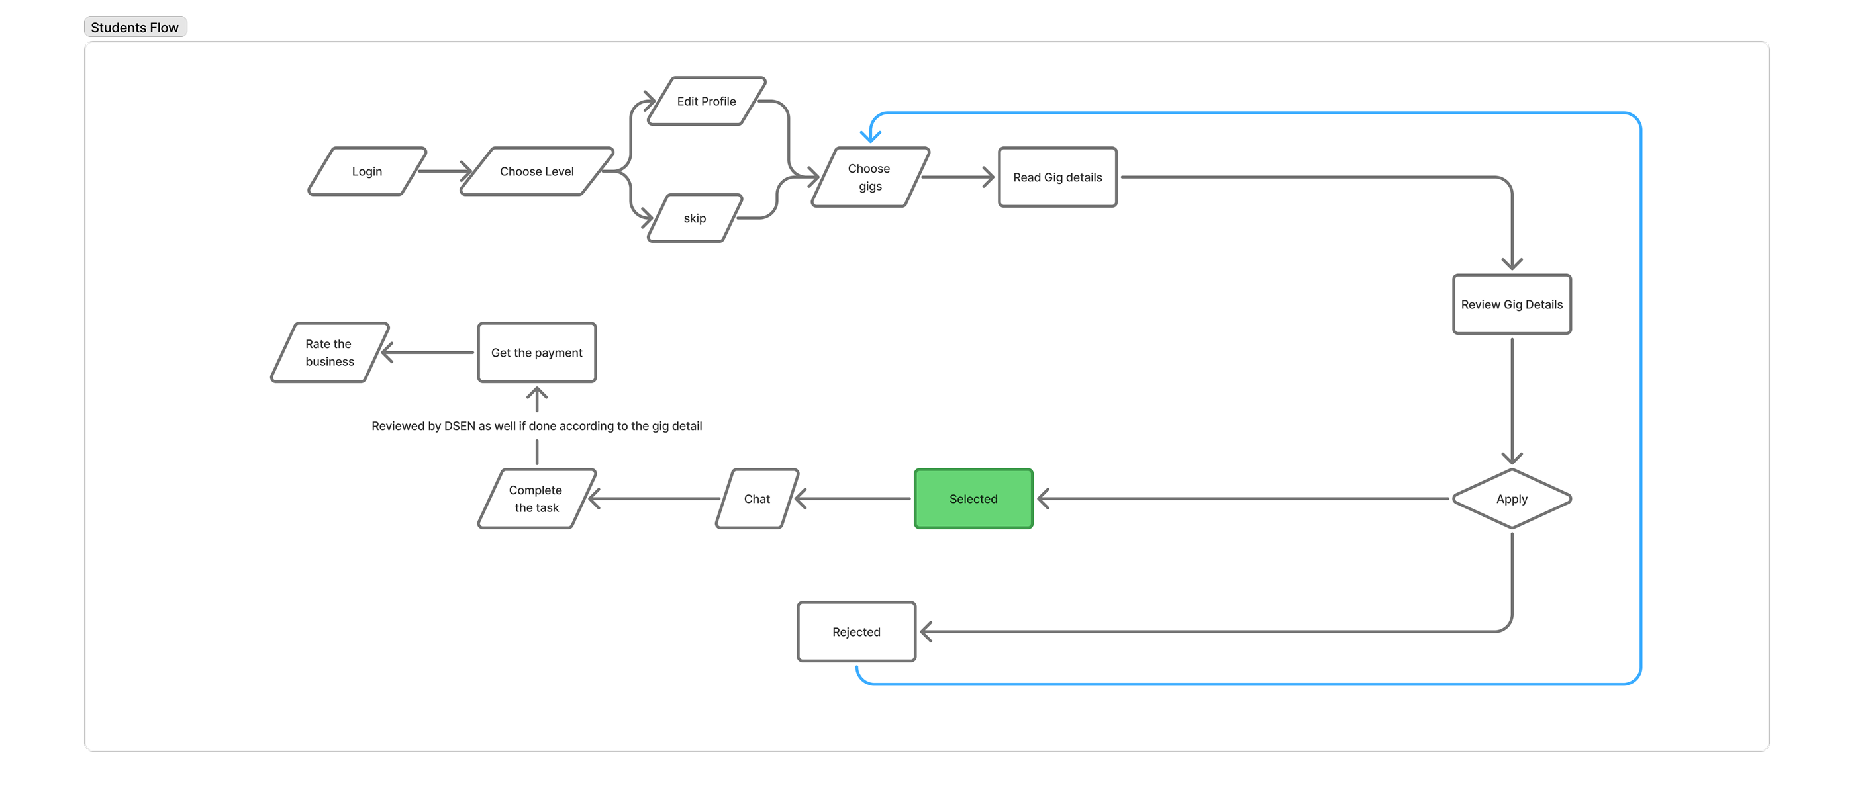
Task: Select the Chat parallelogram
Action: point(756,498)
